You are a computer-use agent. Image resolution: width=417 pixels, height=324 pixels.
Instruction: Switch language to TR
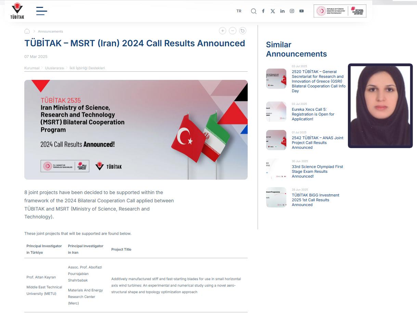(x=239, y=11)
